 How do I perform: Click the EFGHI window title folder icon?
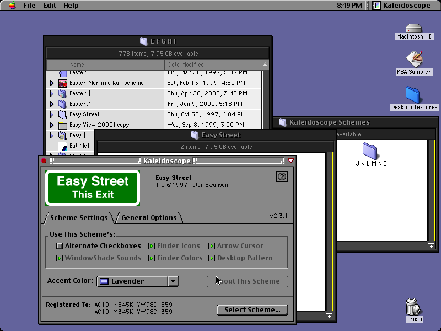pyautogui.click(x=144, y=41)
